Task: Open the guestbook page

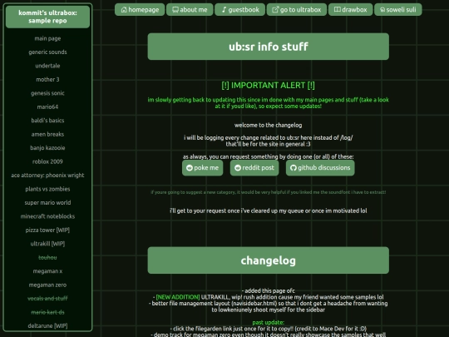Action: 240,10
